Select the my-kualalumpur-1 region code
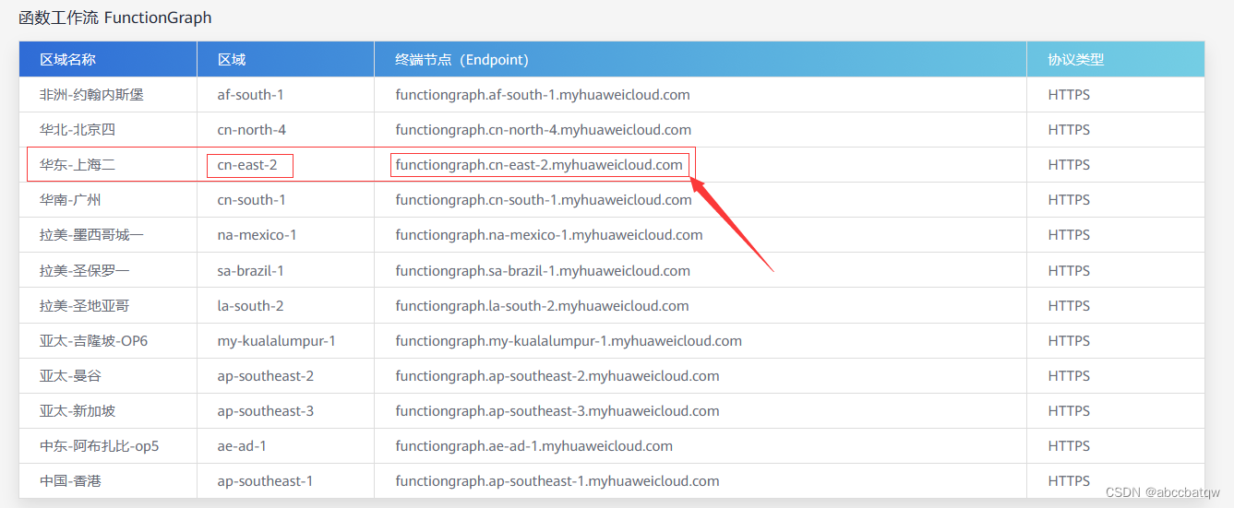The height and width of the screenshot is (508, 1234). (277, 341)
